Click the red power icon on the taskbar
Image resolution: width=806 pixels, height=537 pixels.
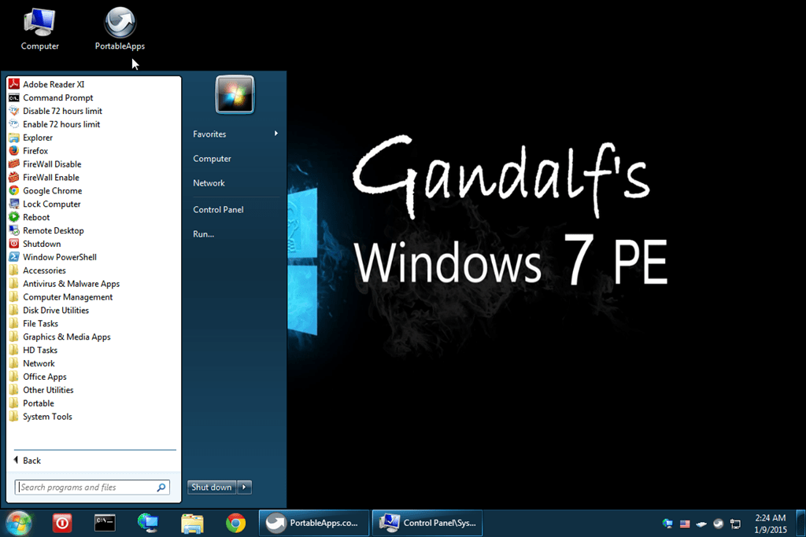click(62, 523)
